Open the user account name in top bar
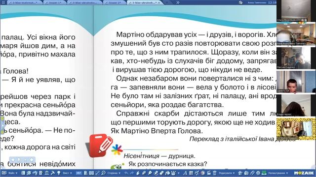 tap(257, 2)
